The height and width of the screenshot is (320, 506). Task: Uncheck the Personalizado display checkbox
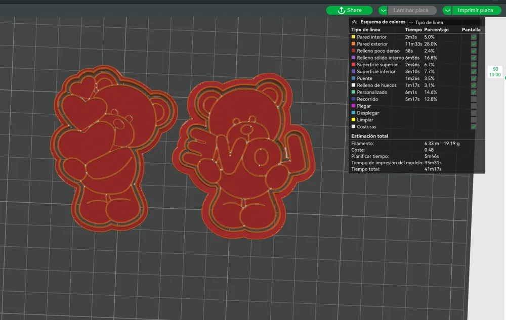click(x=474, y=92)
